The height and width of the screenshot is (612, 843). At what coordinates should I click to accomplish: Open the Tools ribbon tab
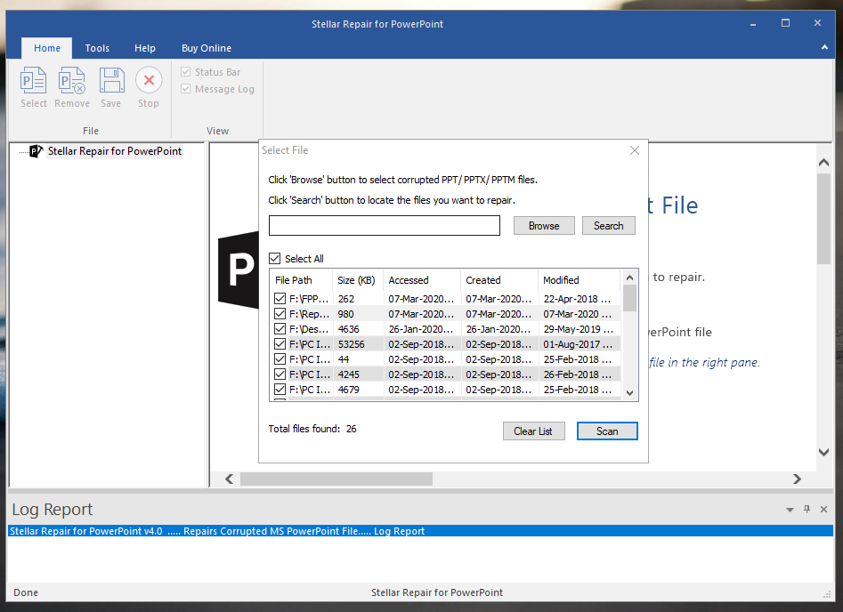click(97, 48)
